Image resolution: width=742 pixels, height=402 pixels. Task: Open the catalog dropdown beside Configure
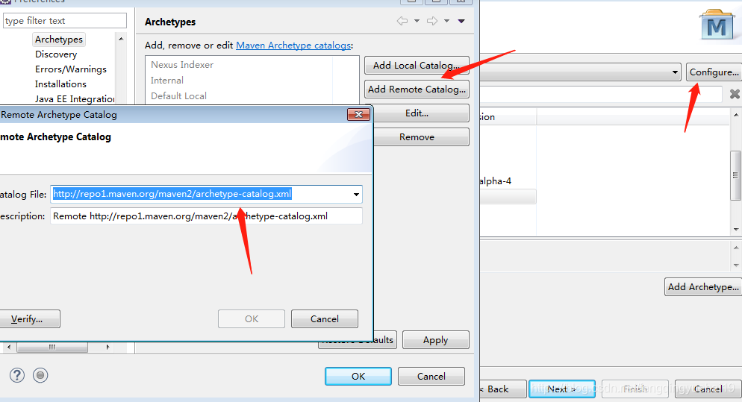(675, 72)
